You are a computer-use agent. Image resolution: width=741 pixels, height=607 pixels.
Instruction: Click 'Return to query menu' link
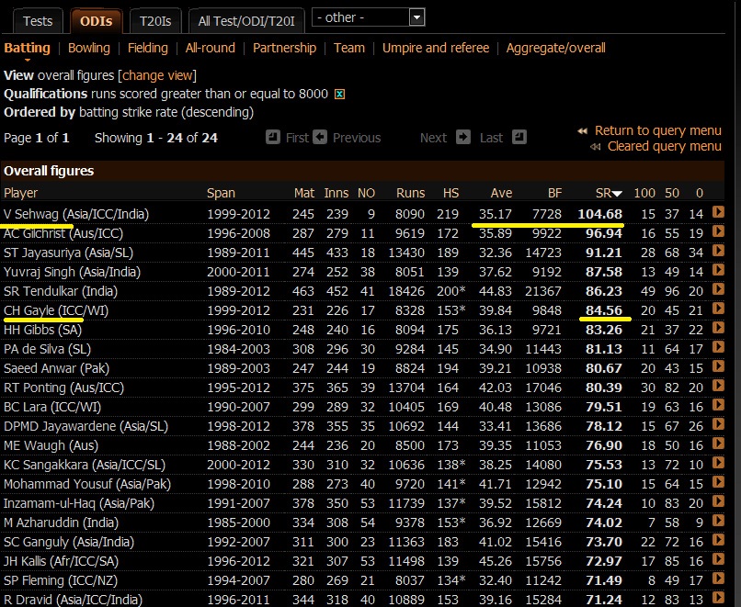657,130
